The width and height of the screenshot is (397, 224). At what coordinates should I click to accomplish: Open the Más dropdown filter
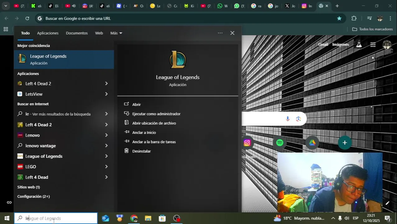(x=116, y=33)
